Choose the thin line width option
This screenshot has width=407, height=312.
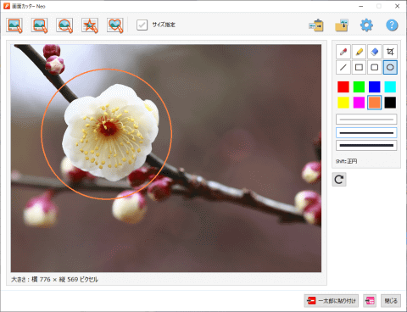point(366,120)
